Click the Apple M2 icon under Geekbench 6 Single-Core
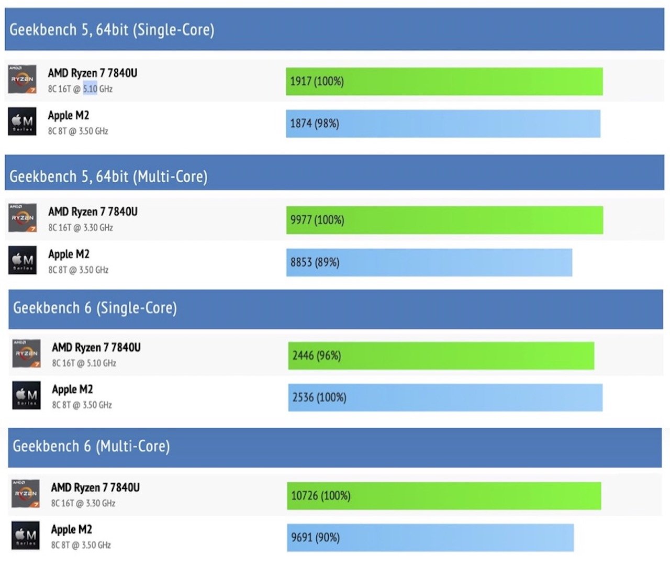This screenshot has height=566, width=670. point(27,395)
